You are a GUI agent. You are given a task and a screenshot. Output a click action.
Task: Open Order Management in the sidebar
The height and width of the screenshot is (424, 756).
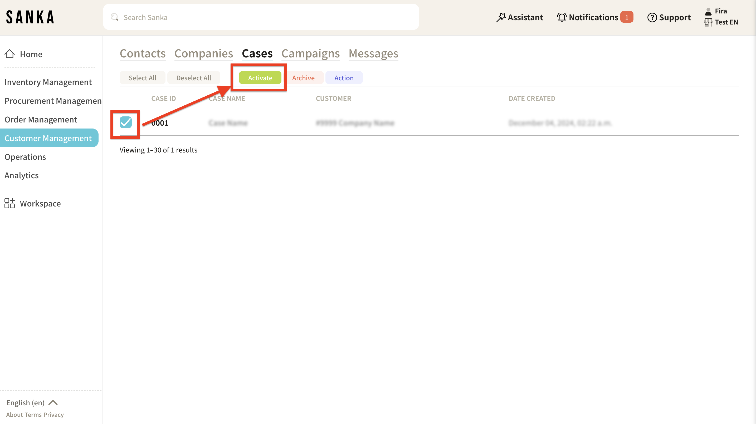41,119
